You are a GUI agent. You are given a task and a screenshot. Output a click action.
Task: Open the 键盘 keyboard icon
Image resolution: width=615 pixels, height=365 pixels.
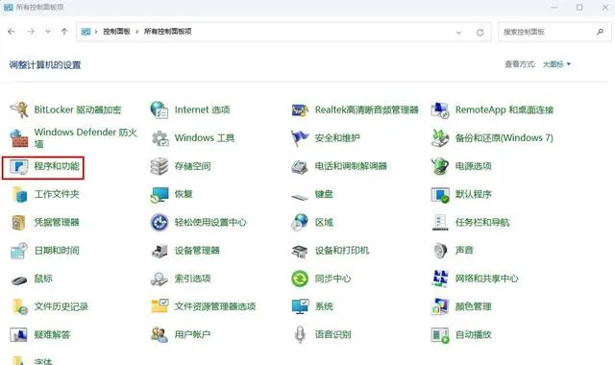pyautogui.click(x=300, y=196)
